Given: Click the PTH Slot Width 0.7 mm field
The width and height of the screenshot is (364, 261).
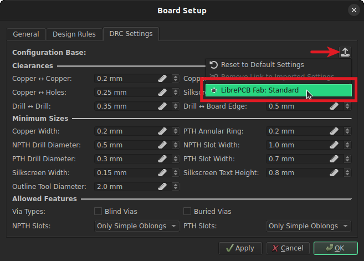Looking at the screenshot, I should coord(309,159).
